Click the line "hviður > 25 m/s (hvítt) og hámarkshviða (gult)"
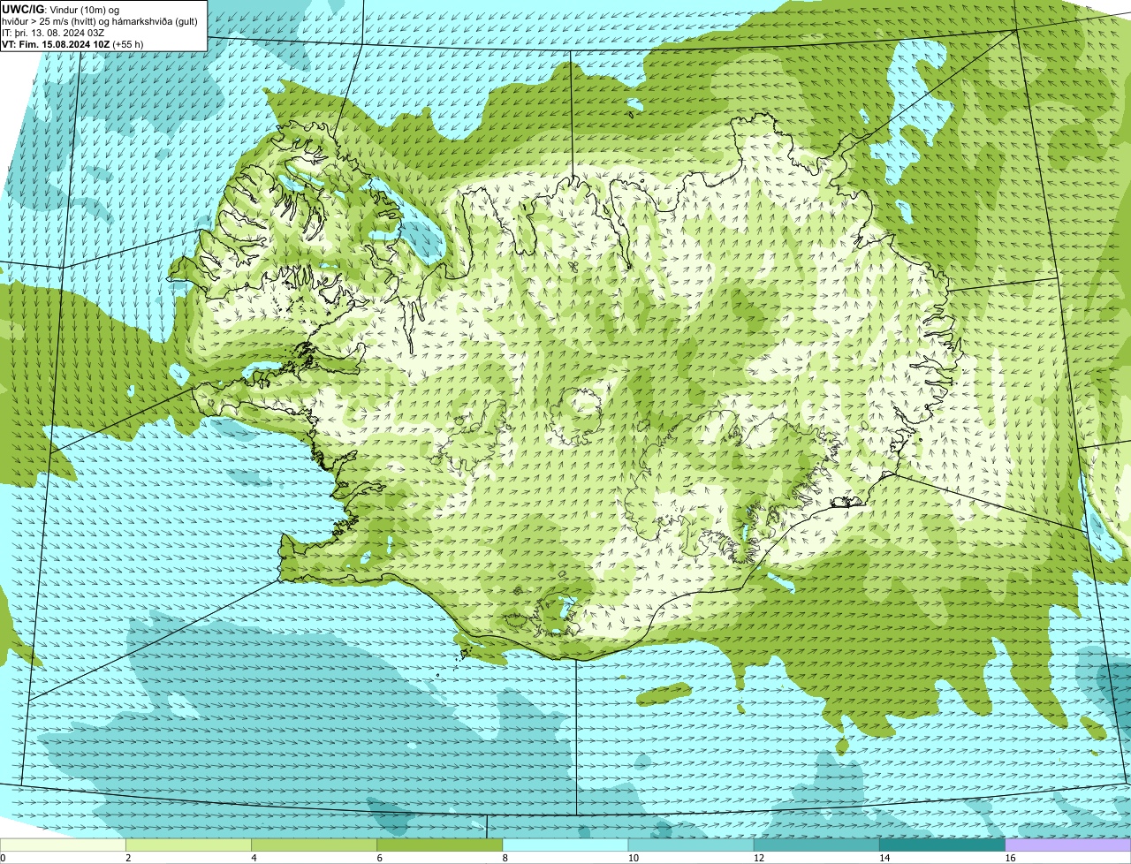 100,21
